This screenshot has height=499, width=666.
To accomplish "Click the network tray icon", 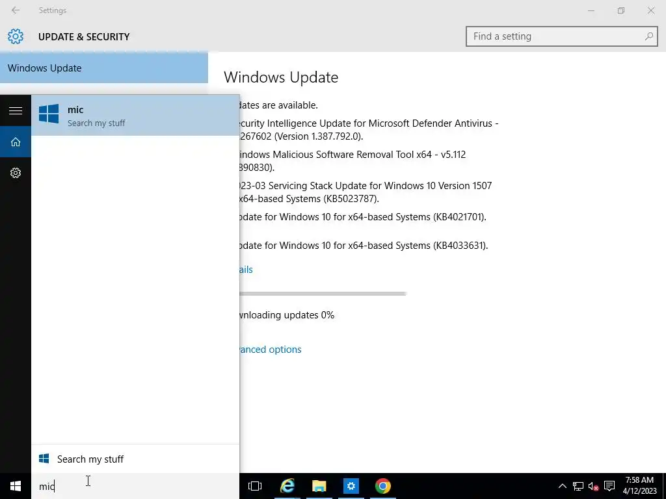I will pos(578,486).
